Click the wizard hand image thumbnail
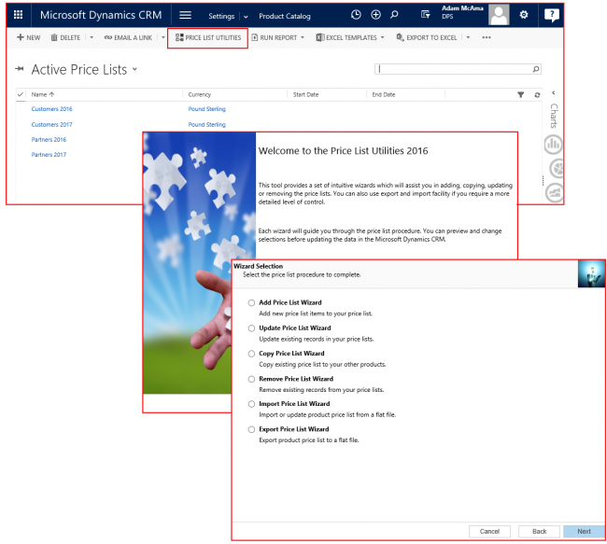This screenshot has width=607, height=544. [591, 274]
